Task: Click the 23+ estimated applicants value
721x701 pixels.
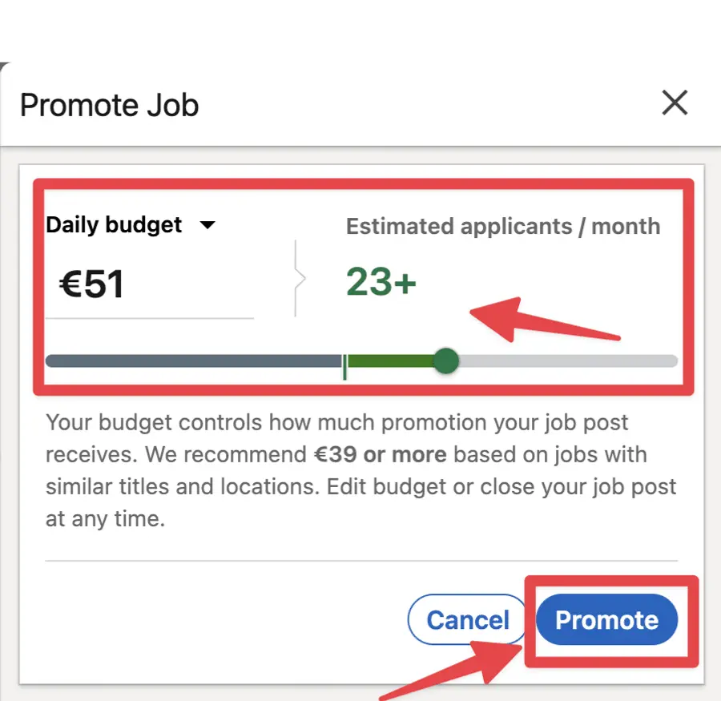Action: click(x=380, y=282)
